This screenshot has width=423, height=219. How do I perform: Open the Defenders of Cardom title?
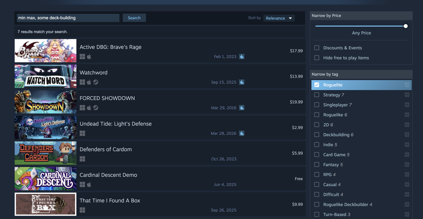[x=106, y=149]
